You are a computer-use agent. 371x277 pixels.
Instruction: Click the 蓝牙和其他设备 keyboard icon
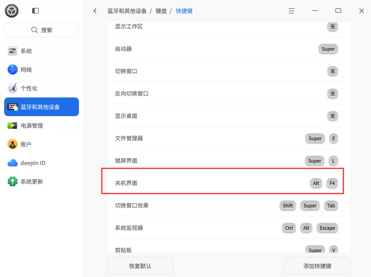pos(13,107)
